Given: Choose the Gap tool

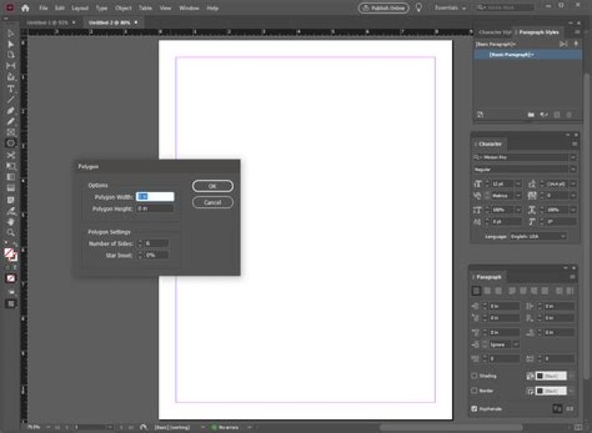Looking at the screenshot, I should pyautogui.click(x=11, y=66).
